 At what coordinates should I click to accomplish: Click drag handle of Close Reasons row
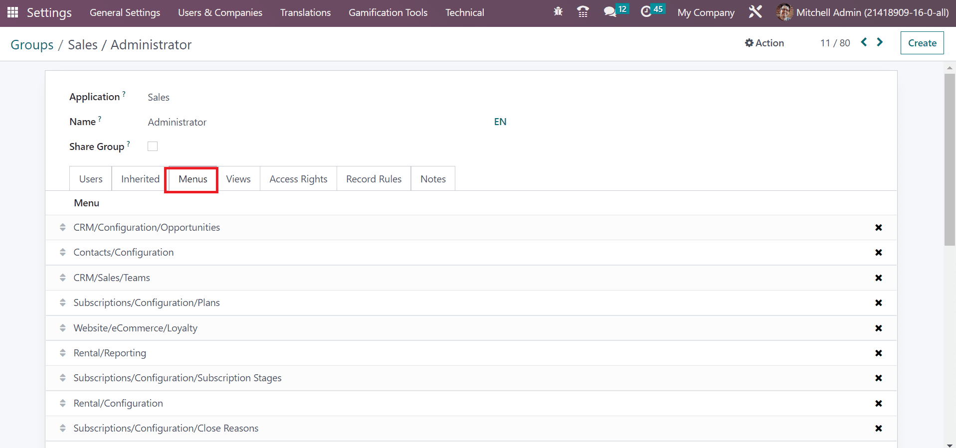[62, 428]
